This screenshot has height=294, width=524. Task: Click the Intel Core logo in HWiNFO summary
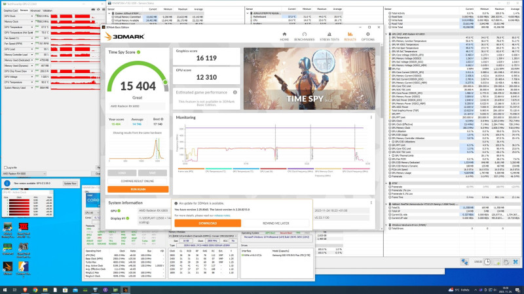(92, 201)
